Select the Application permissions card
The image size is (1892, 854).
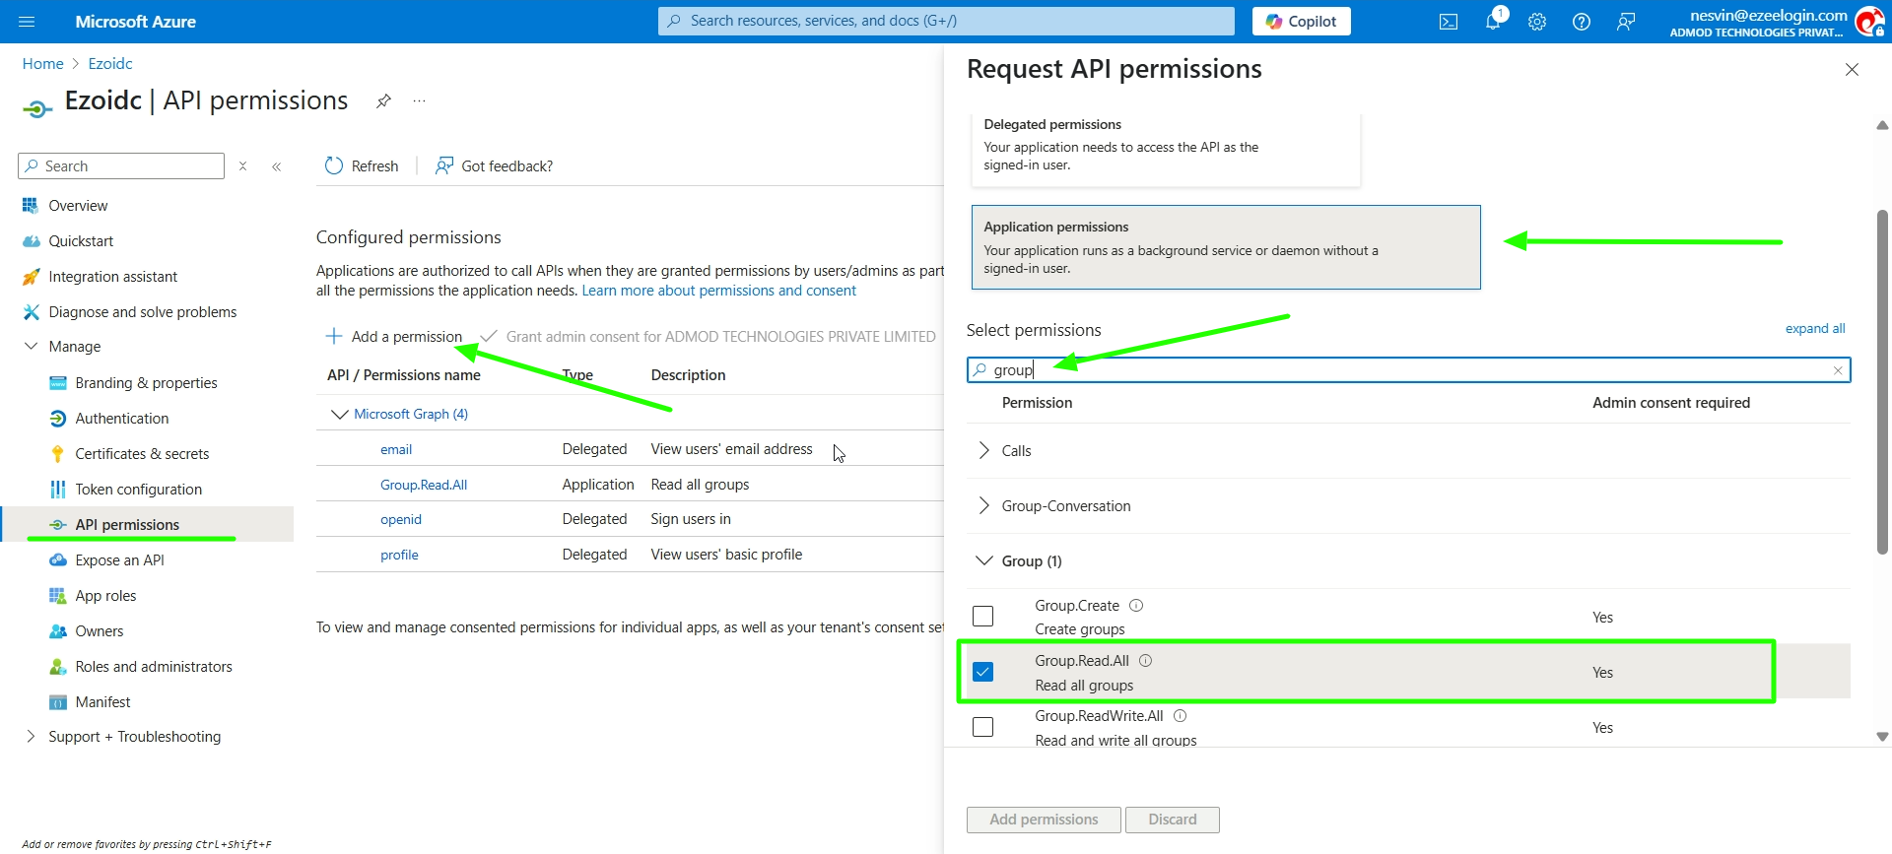coord(1226,247)
